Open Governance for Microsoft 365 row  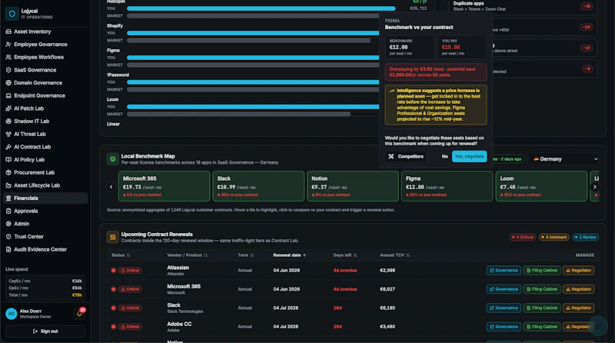(x=504, y=289)
